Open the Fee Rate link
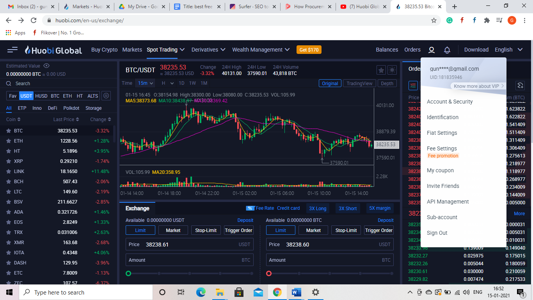This screenshot has height=300, width=533. click(x=260, y=208)
